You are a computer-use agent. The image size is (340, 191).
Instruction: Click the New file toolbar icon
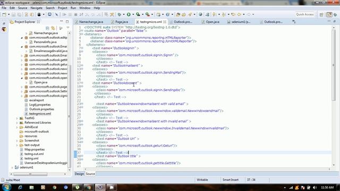[x=4, y=14]
